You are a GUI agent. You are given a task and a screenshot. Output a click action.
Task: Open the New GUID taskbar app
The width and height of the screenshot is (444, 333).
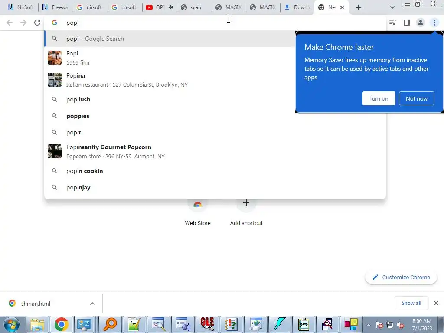pyautogui.click(x=304, y=325)
